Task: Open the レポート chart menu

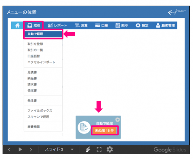Action: (x=57, y=26)
